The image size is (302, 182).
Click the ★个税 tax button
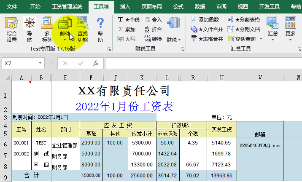[x=129, y=19]
